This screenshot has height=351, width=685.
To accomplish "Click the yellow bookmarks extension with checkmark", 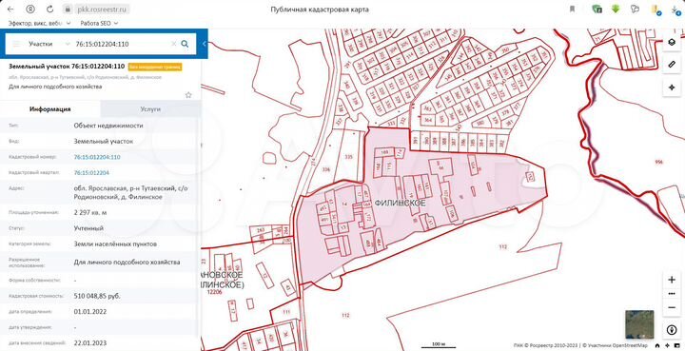I will coord(656,10).
